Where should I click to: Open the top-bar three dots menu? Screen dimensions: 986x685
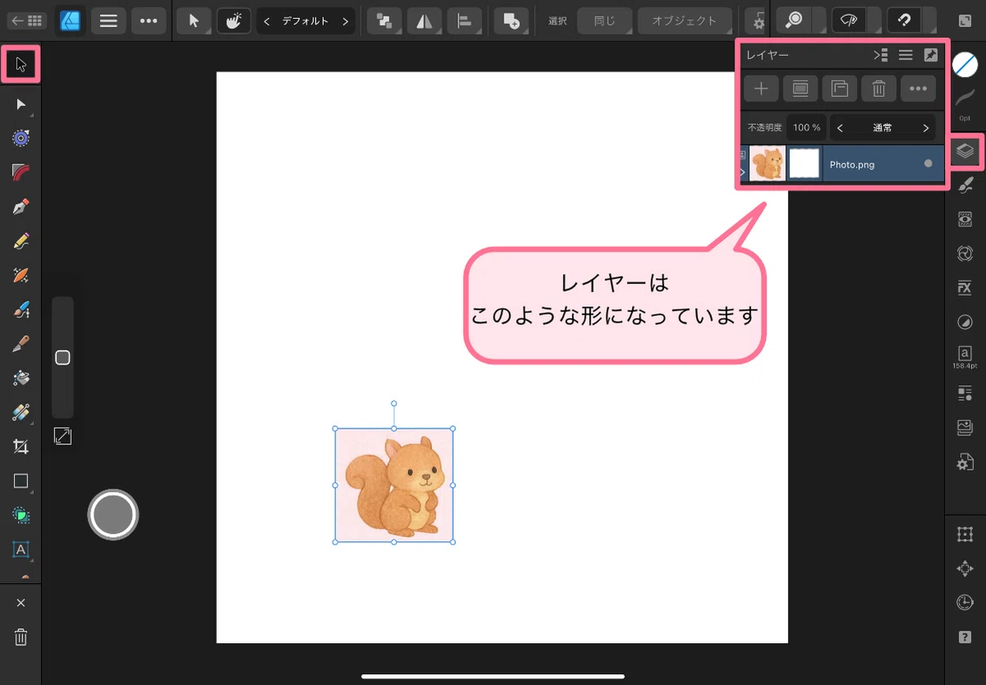[148, 21]
